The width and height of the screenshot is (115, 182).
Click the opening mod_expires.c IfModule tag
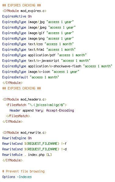point(24,11)
